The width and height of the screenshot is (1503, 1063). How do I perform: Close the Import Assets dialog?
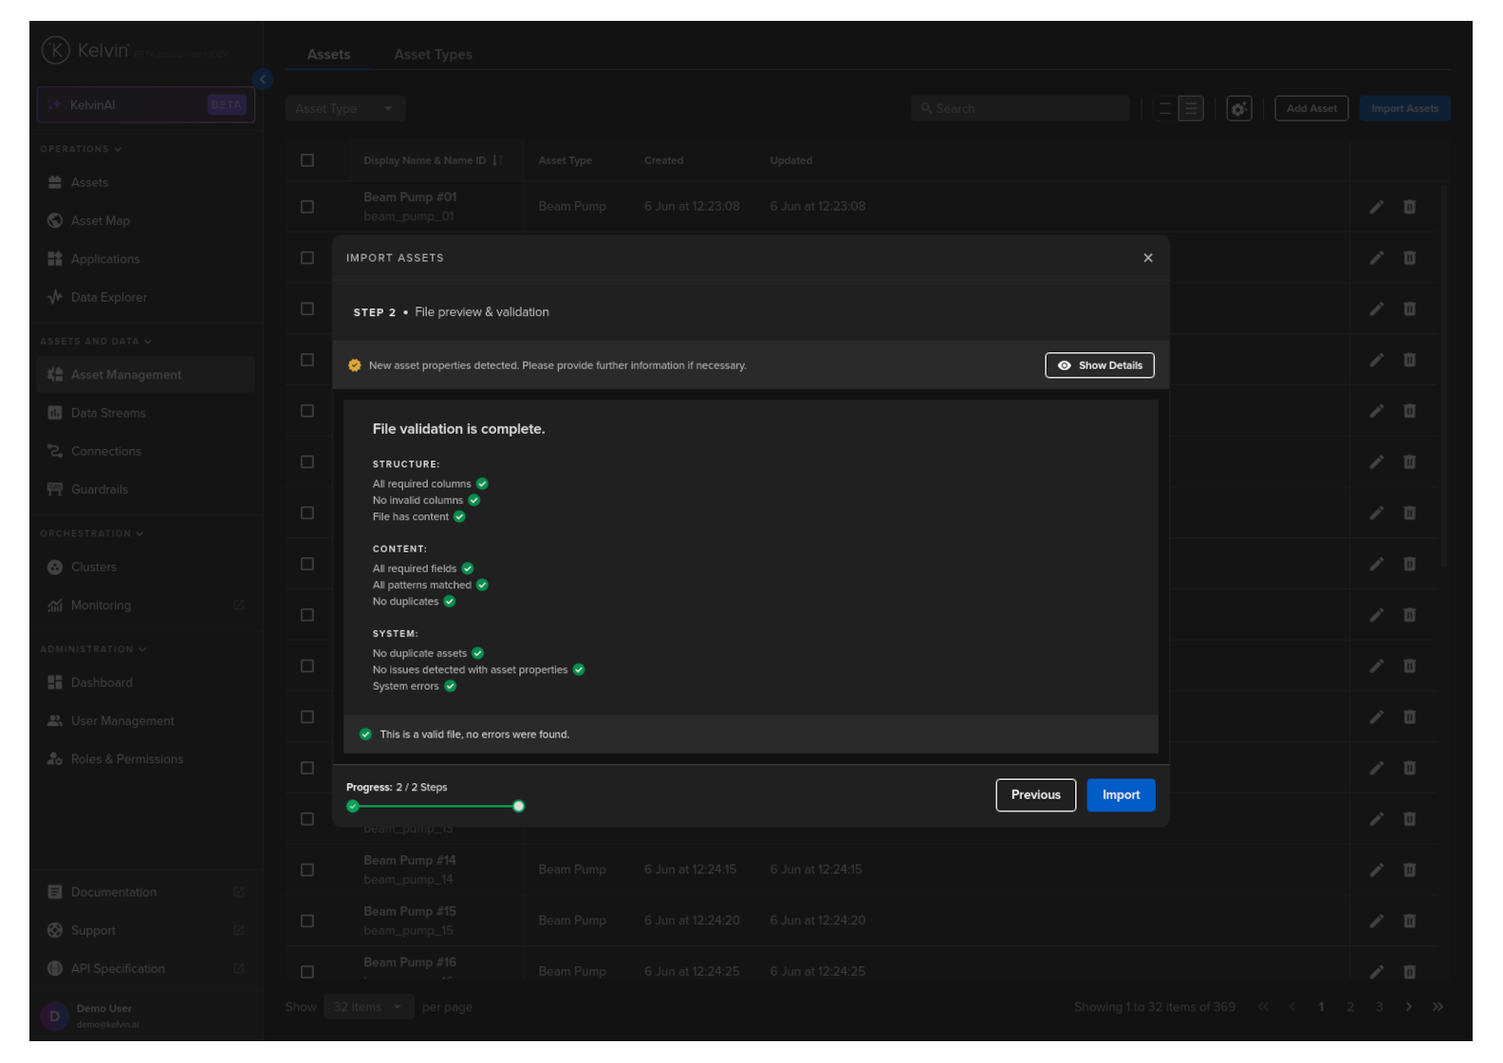click(1147, 258)
